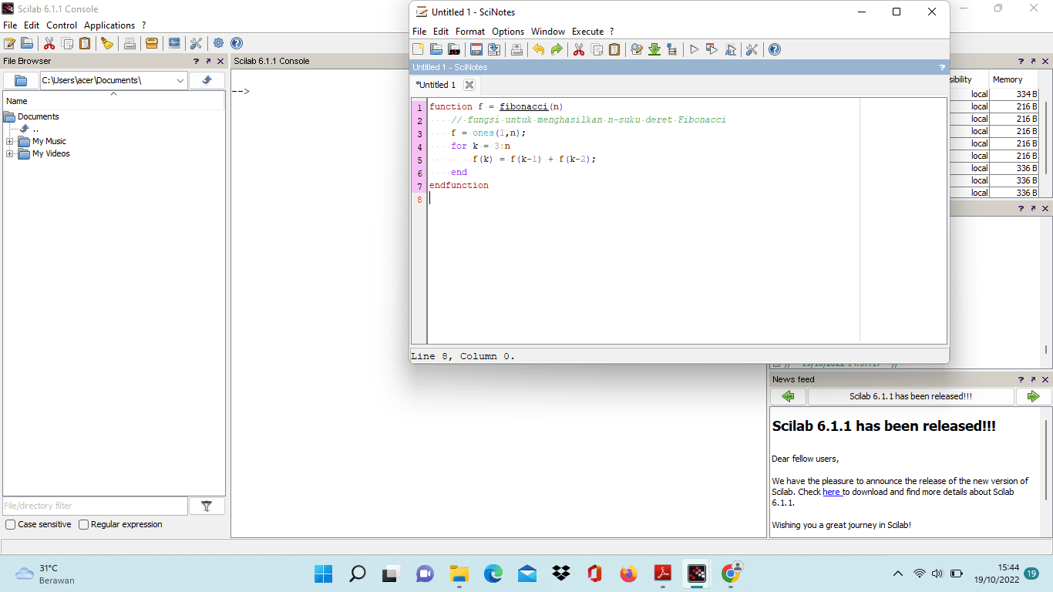The height and width of the screenshot is (592, 1053).
Task: Click the SciNotes Cut scissors icon
Action: (579, 49)
